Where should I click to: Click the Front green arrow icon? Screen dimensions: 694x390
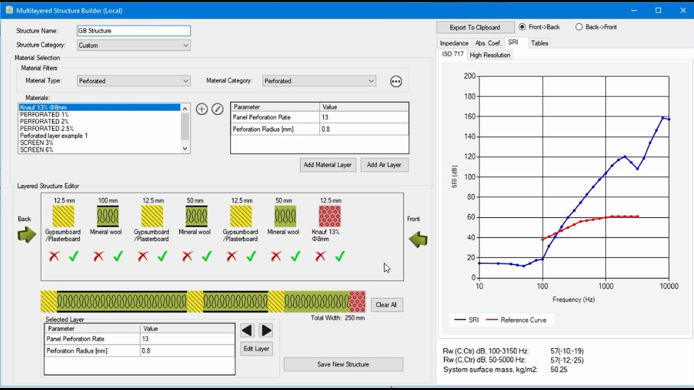pos(418,239)
